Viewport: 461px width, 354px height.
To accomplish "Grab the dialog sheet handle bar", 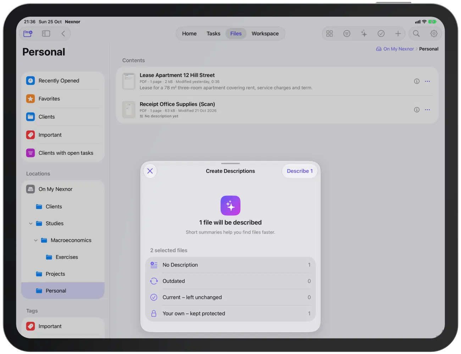I will pos(230,164).
